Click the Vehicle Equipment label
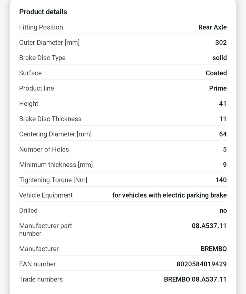246x294 pixels. tap(46, 195)
